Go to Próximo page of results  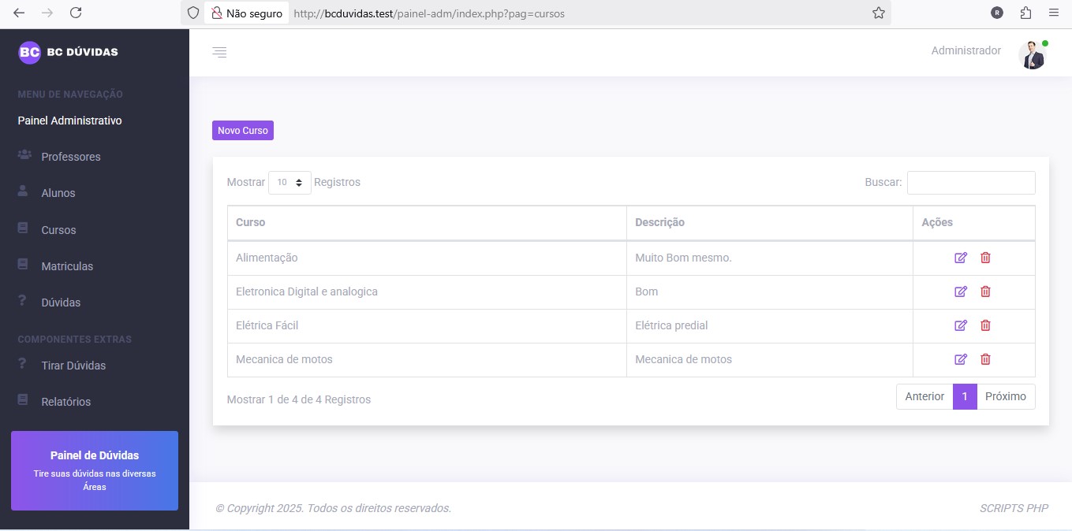[x=1005, y=396]
